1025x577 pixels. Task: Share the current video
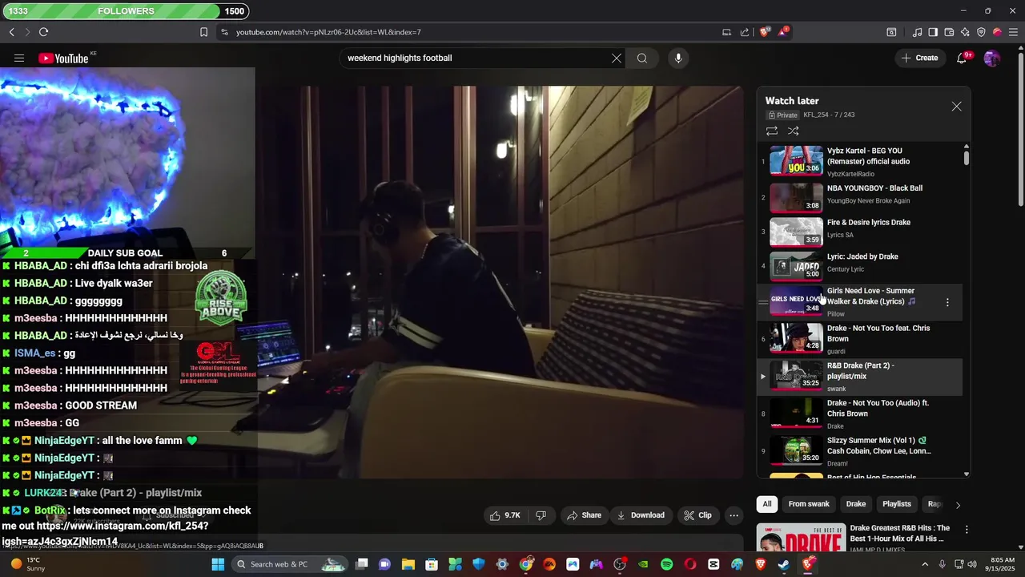point(584,515)
